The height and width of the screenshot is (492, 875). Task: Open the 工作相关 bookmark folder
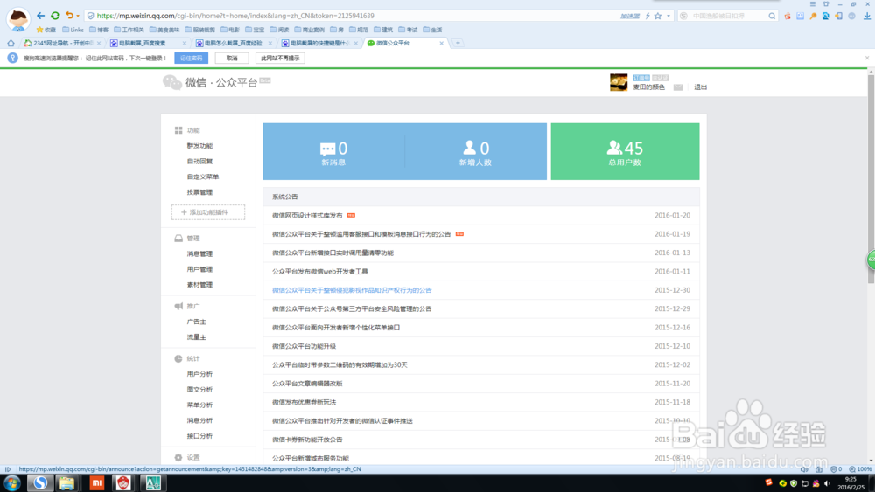point(129,30)
